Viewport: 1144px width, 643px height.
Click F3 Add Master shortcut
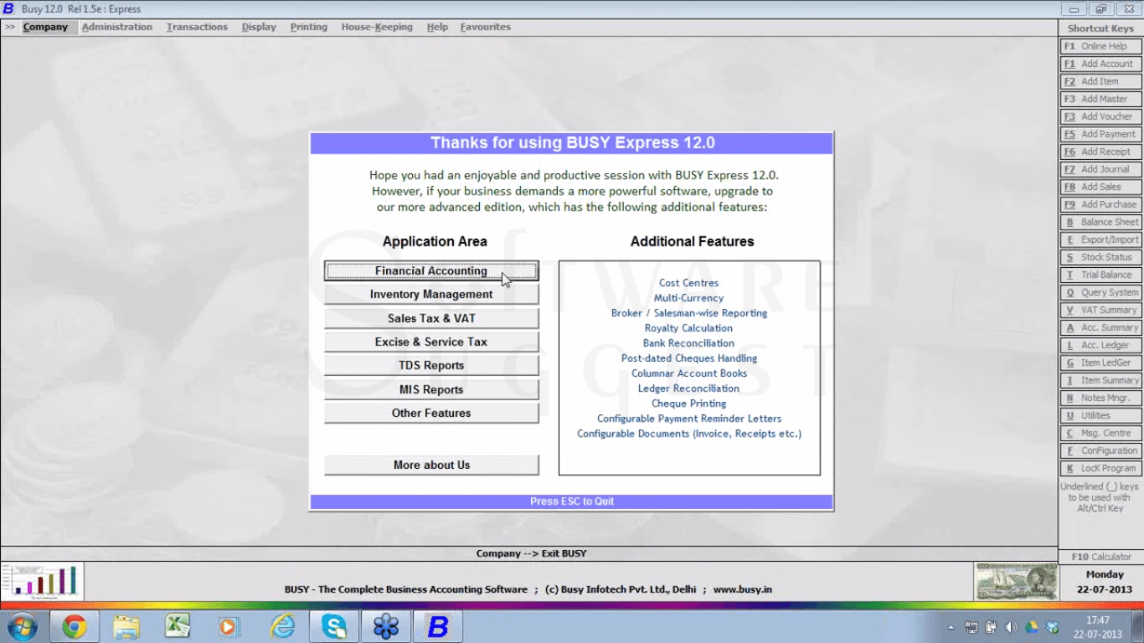[1100, 99]
